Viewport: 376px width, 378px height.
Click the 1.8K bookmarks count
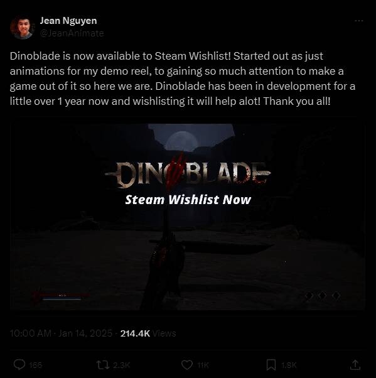pos(289,365)
